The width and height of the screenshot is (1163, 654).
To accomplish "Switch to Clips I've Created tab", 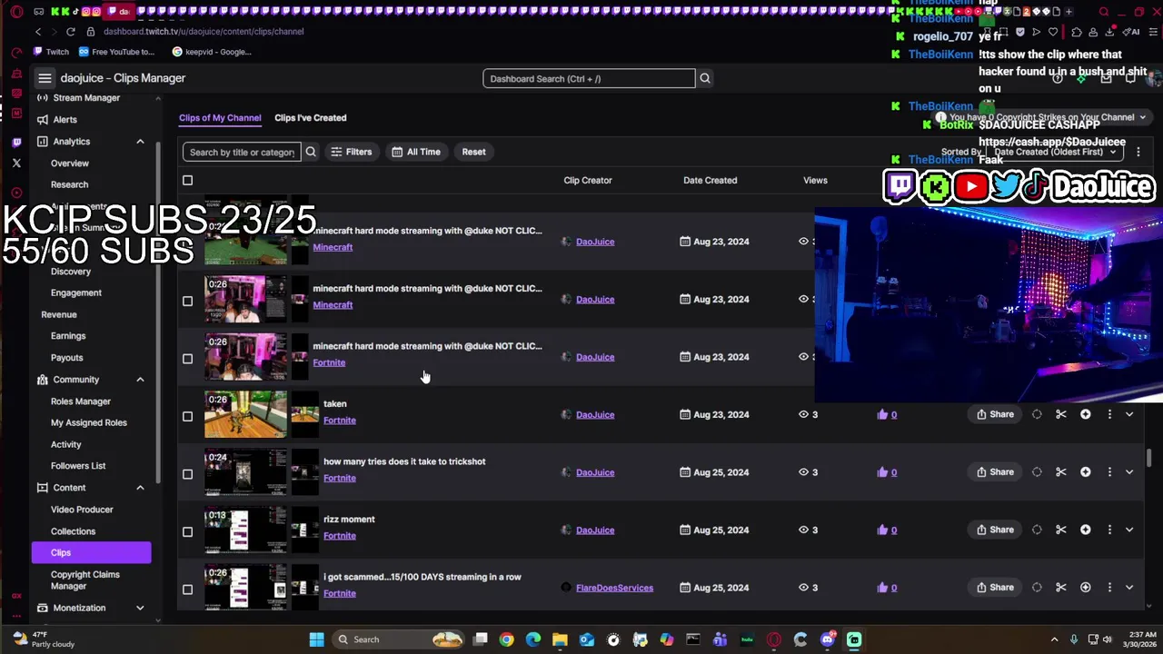I will [310, 117].
